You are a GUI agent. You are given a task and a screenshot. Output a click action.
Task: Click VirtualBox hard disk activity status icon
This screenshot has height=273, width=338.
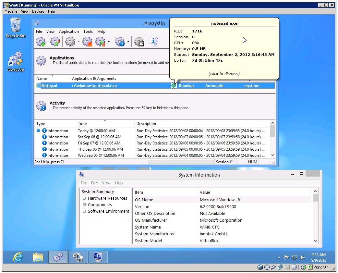pyautogui.click(x=260, y=267)
